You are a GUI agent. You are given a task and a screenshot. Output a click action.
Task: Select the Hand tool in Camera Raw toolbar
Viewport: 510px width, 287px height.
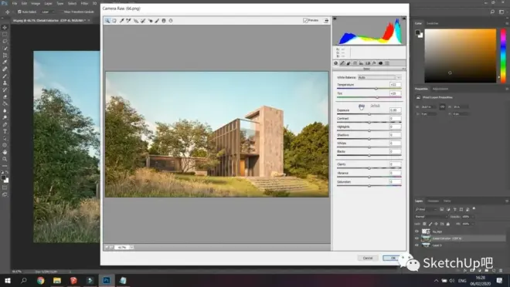114,21
